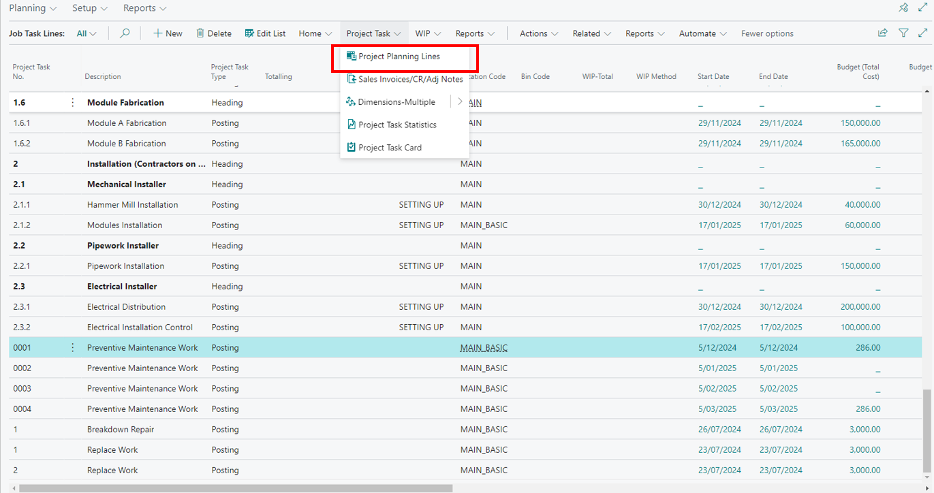
Task: Select Dimensions-Multiple menu entry
Action: point(396,102)
